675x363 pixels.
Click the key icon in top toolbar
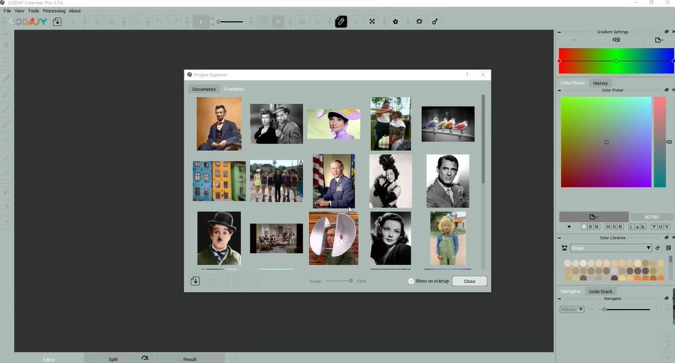click(435, 22)
